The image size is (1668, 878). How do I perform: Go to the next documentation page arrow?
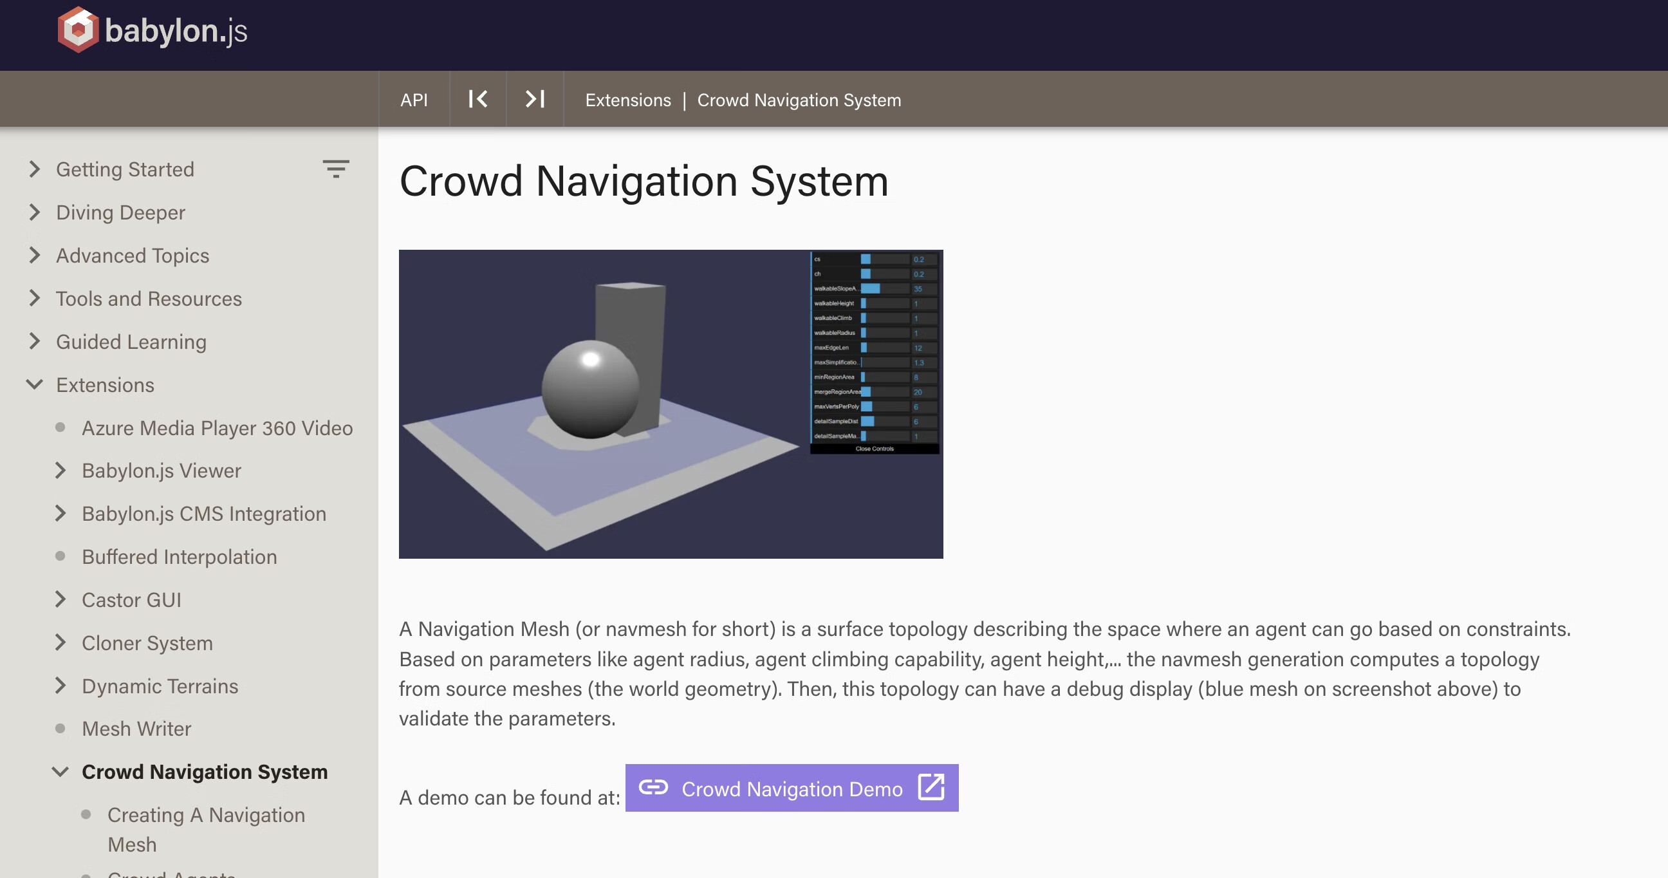click(x=534, y=99)
